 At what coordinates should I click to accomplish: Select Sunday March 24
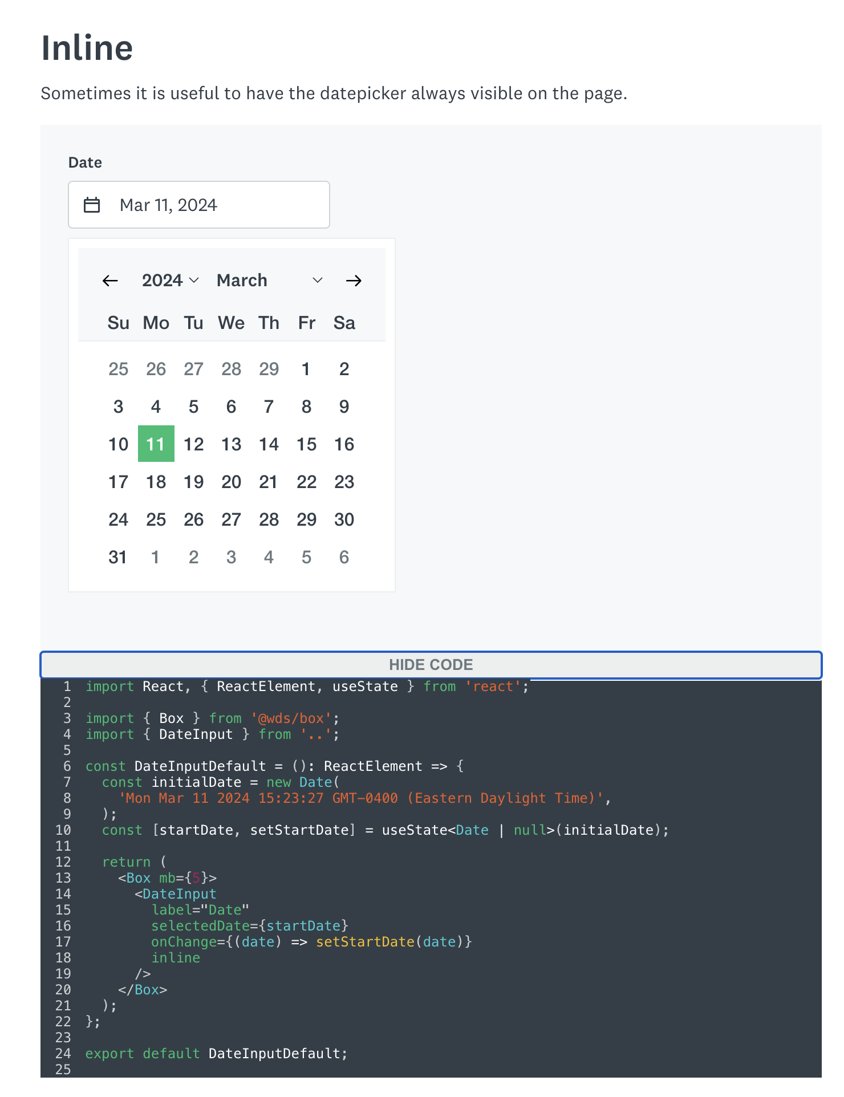click(x=118, y=519)
